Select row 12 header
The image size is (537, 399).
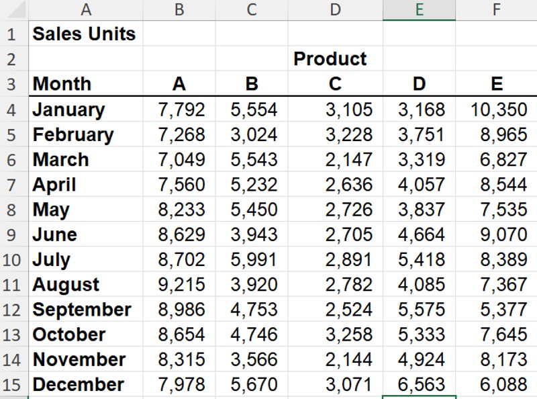[x=14, y=309]
